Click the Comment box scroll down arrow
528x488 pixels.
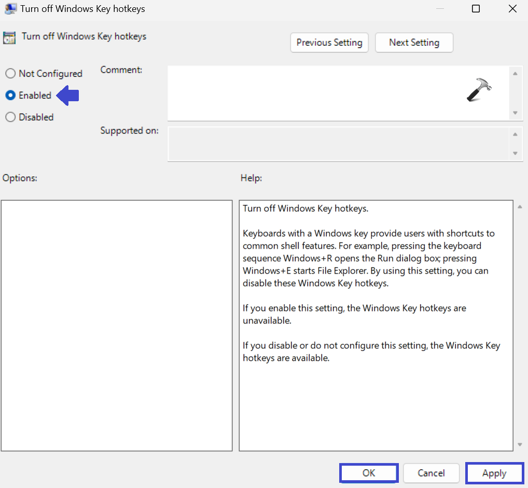515,113
